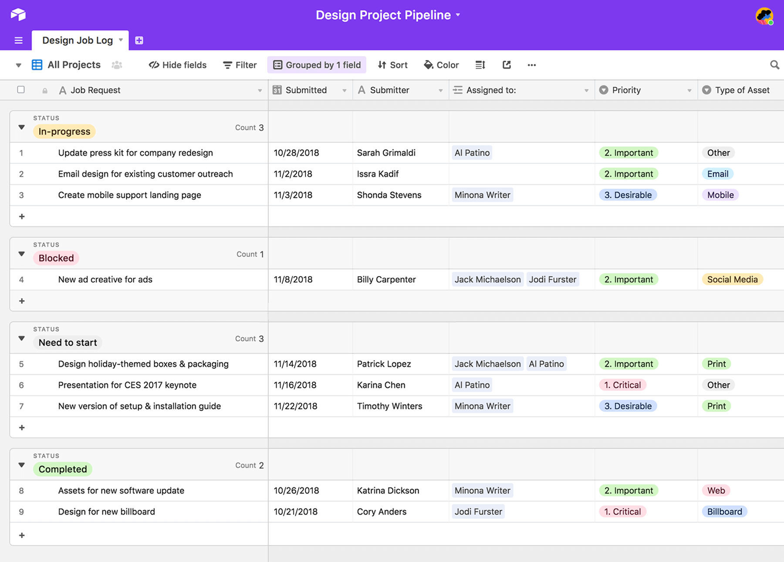Open the Priority column dropdown arrow
Image resolution: width=784 pixels, height=562 pixels.
click(x=689, y=91)
